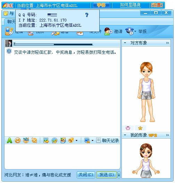Click the note icon in window title

click(6, 14)
